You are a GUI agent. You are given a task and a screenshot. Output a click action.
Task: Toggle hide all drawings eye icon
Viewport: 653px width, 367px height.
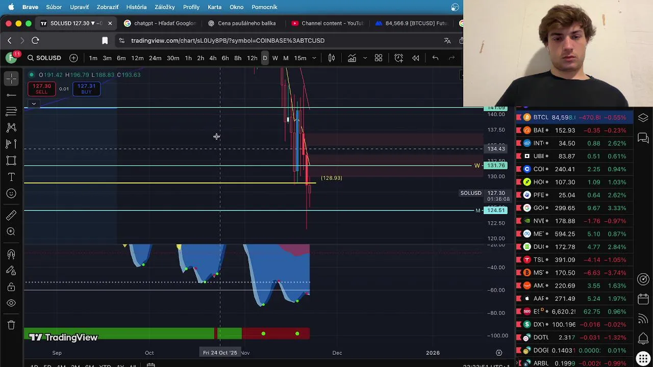(x=11, y=303)
